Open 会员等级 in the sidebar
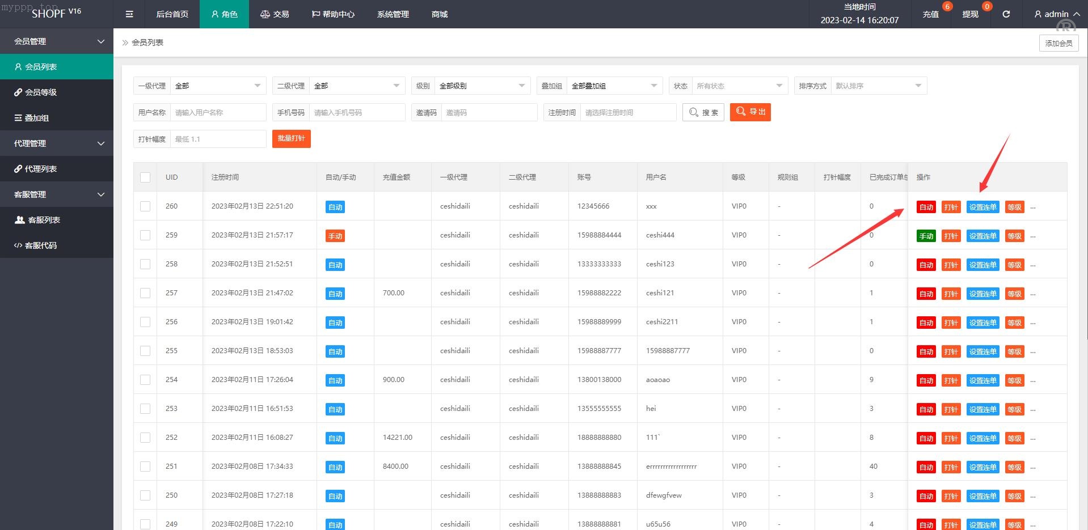Image resolution: width=1088 pixels, height=530 pixels. 40,92
